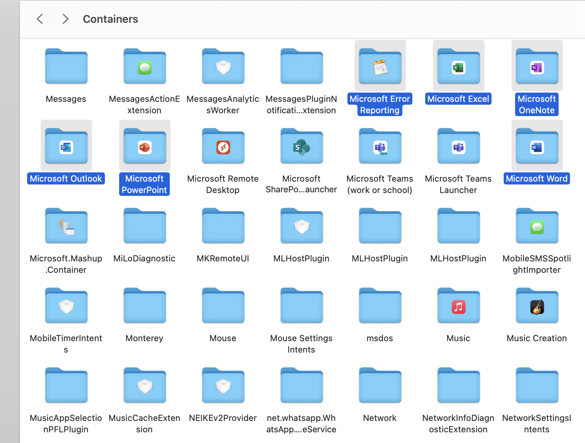
Task: Click the "Music Creation" name label
Action: click(537, 338)
